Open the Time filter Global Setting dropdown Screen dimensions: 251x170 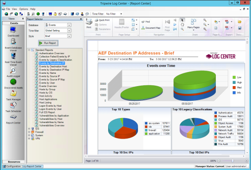click(x=69, y=31)
